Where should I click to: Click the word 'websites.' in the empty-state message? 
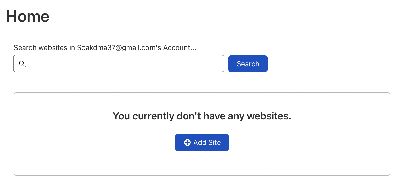click(269, 116)
